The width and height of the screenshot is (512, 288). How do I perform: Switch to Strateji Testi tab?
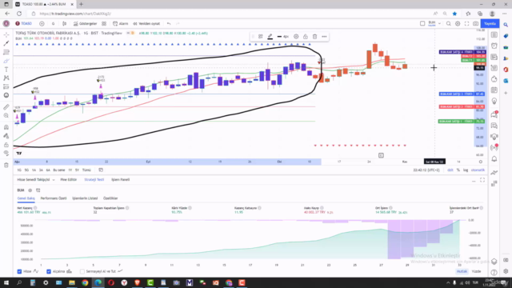94,179
